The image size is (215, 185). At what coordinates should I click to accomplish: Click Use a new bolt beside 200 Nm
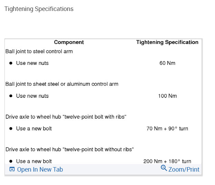tap(34, 161)
